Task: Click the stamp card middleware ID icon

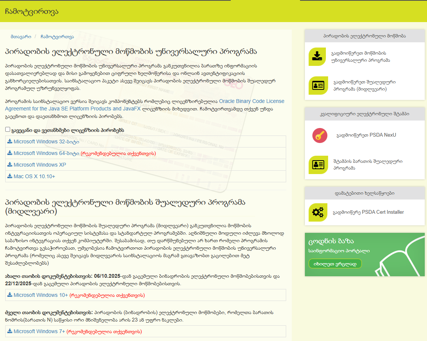Action: 318,165
